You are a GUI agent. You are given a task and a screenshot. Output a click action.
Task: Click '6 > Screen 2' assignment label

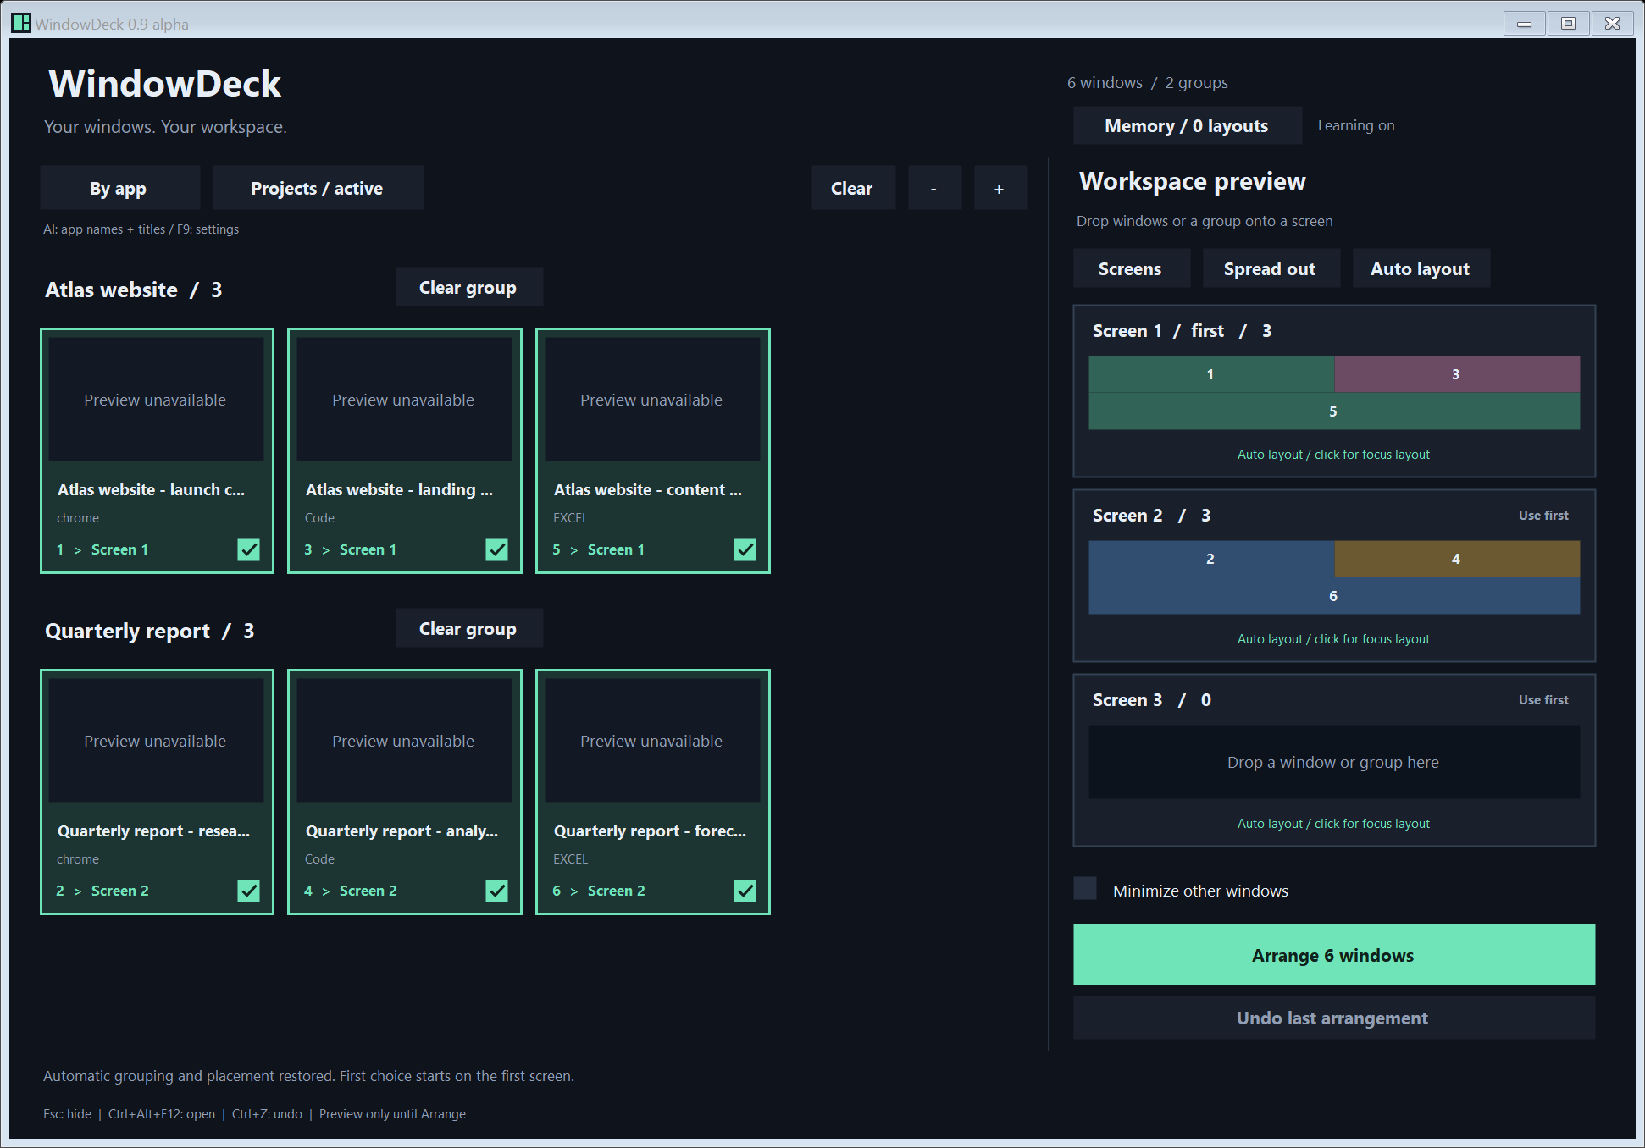coord(599,891)
